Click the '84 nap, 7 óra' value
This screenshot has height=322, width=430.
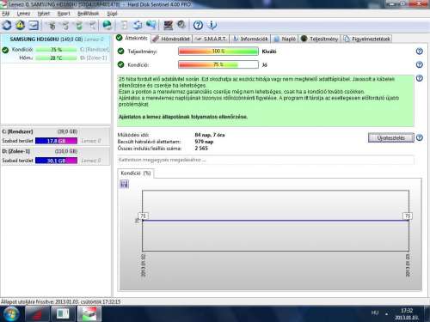coord(210,135)
